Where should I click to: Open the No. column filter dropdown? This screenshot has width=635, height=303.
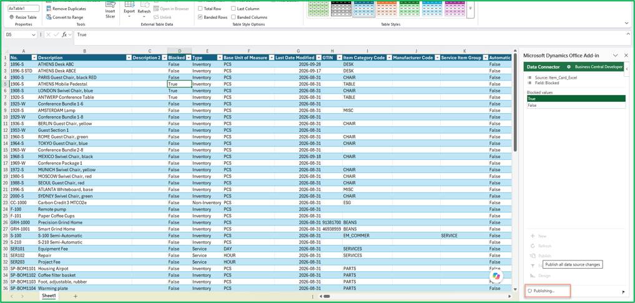(x=34, y=57)
